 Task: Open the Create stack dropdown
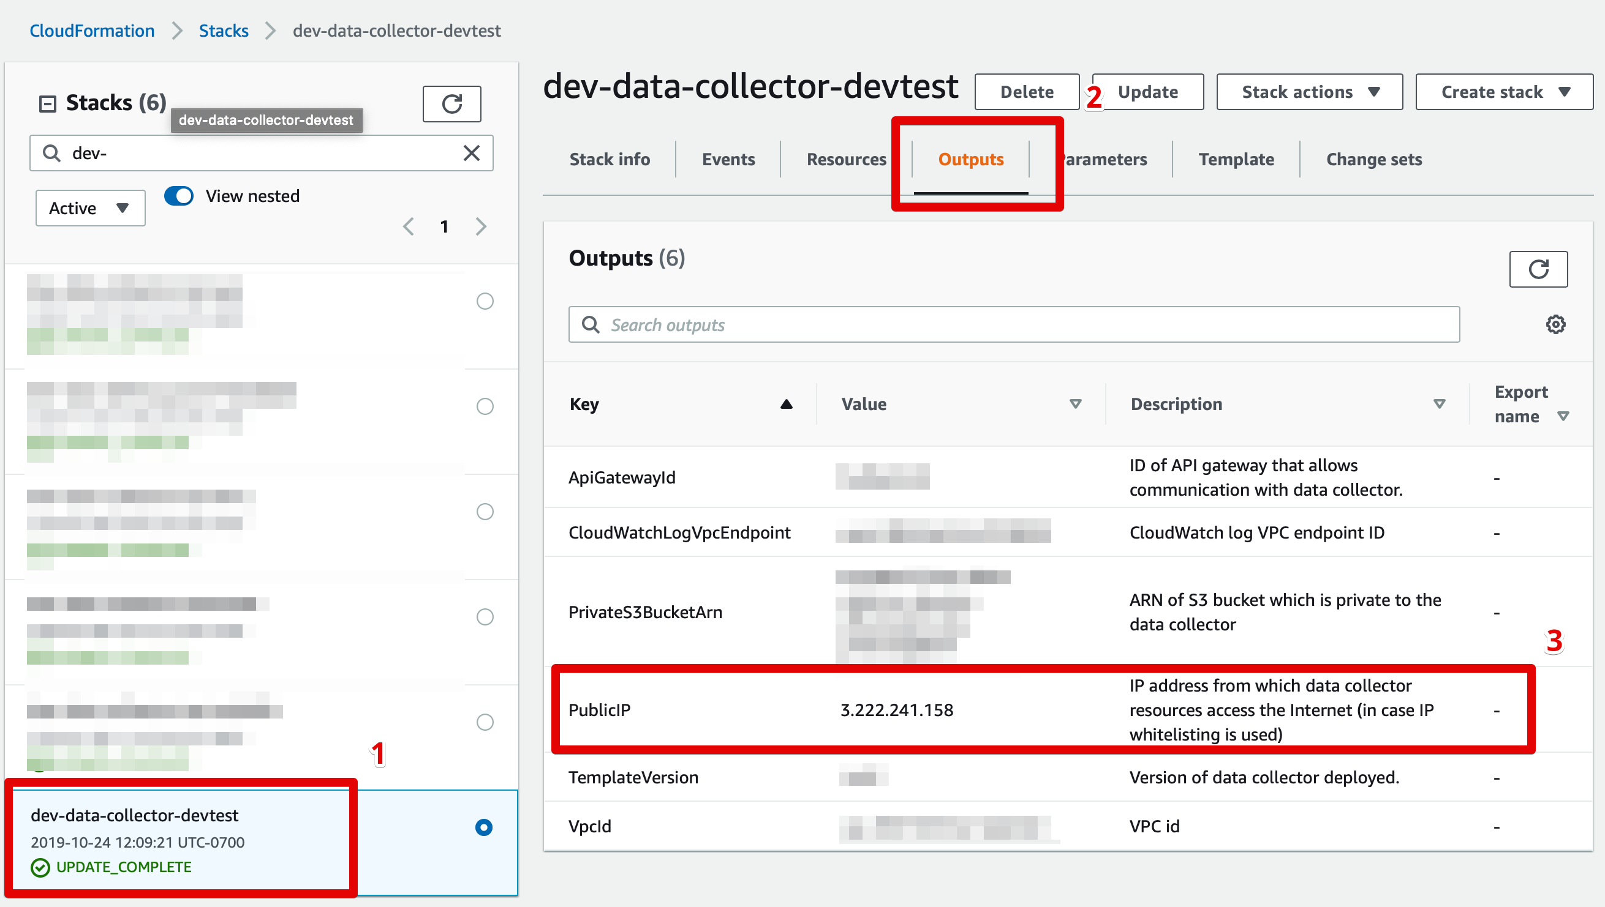1503,92
